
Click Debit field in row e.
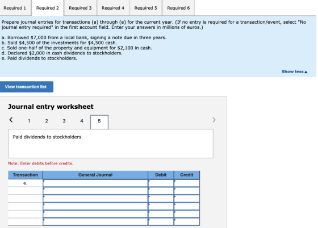[x=161, y=183]
